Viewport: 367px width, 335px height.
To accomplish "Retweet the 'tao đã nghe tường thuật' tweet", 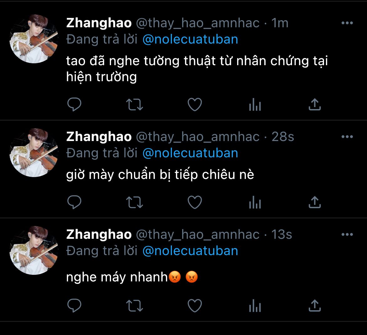I will (135, 104).
